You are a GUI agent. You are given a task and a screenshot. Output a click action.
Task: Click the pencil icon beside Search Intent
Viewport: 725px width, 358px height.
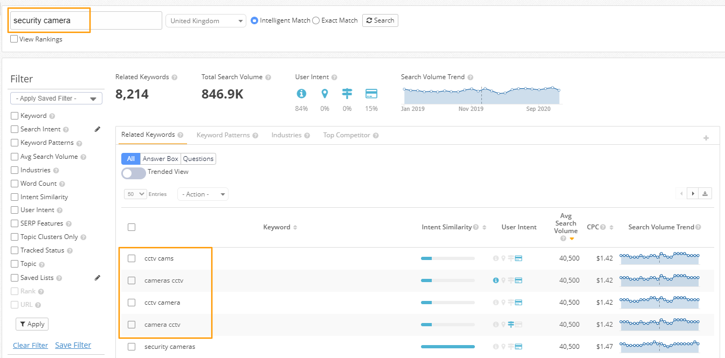coord(98,129)
